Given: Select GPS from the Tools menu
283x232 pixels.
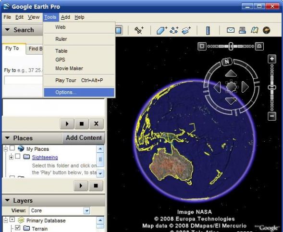Looking at the screenshot, I should (79, 60).
